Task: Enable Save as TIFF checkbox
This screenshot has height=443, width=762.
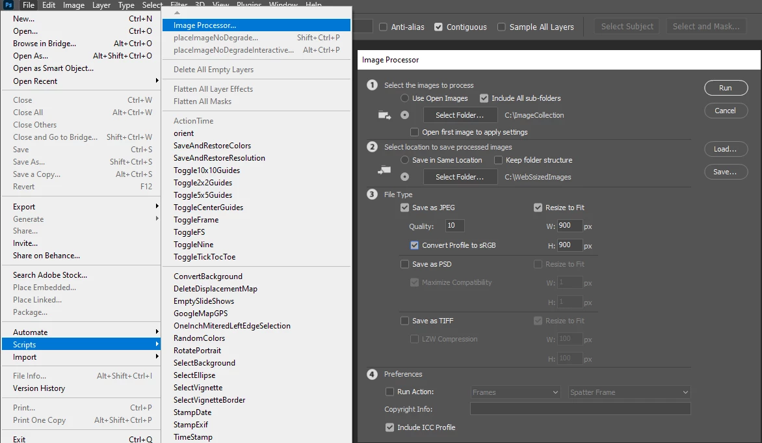Action: (405, 321)
